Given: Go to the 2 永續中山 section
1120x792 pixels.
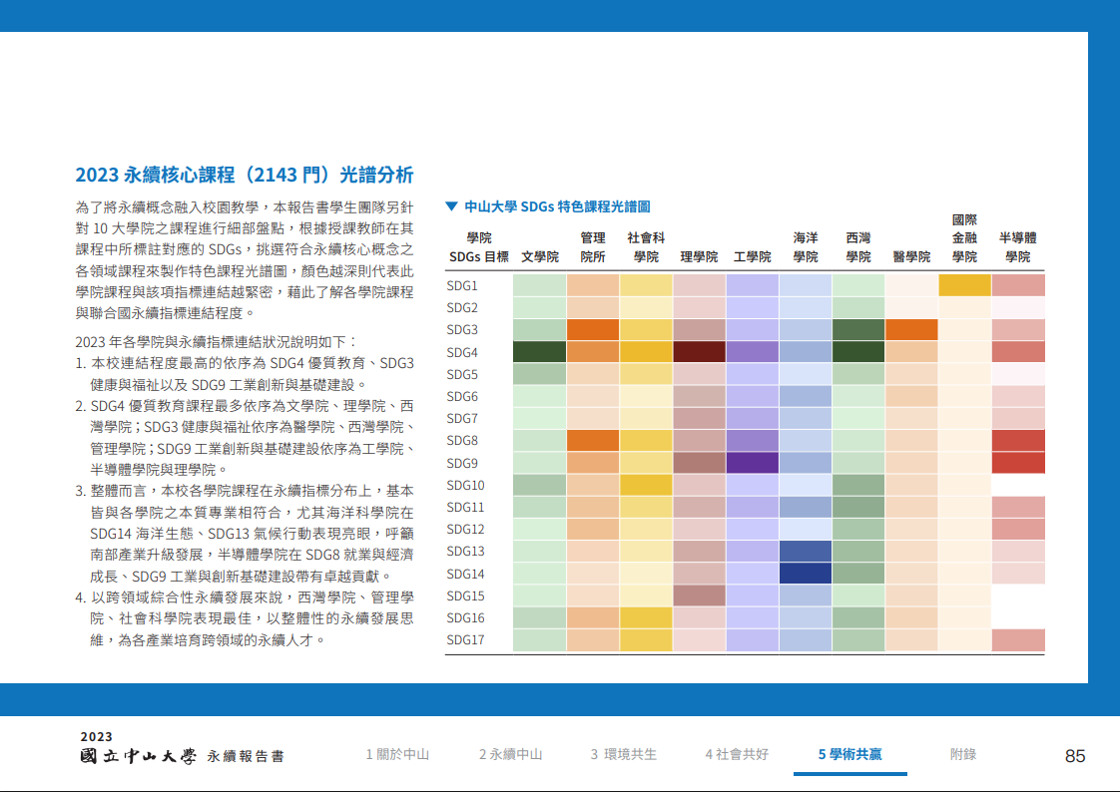Looking at the screenshot, I should coord(510,754).
